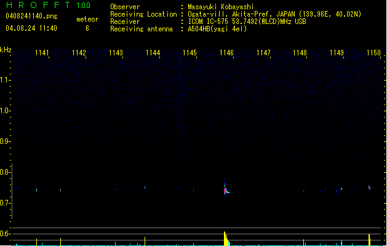This screenshot has height=246, width=387.
Task: Click the 1150 time axis marker
Action: click(373, 53)
